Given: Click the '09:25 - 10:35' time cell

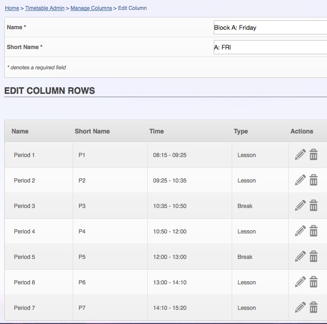Looking at the screenshot, I should (190, 180).
